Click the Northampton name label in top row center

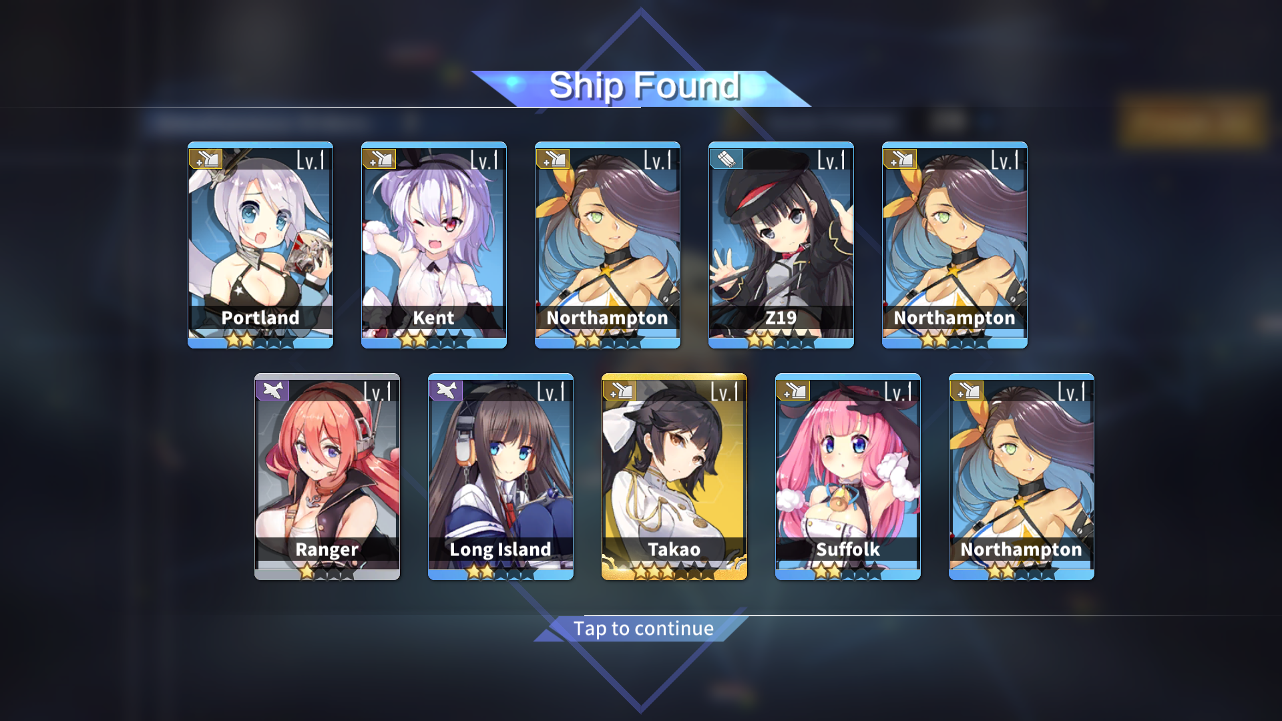pos(608,318)
